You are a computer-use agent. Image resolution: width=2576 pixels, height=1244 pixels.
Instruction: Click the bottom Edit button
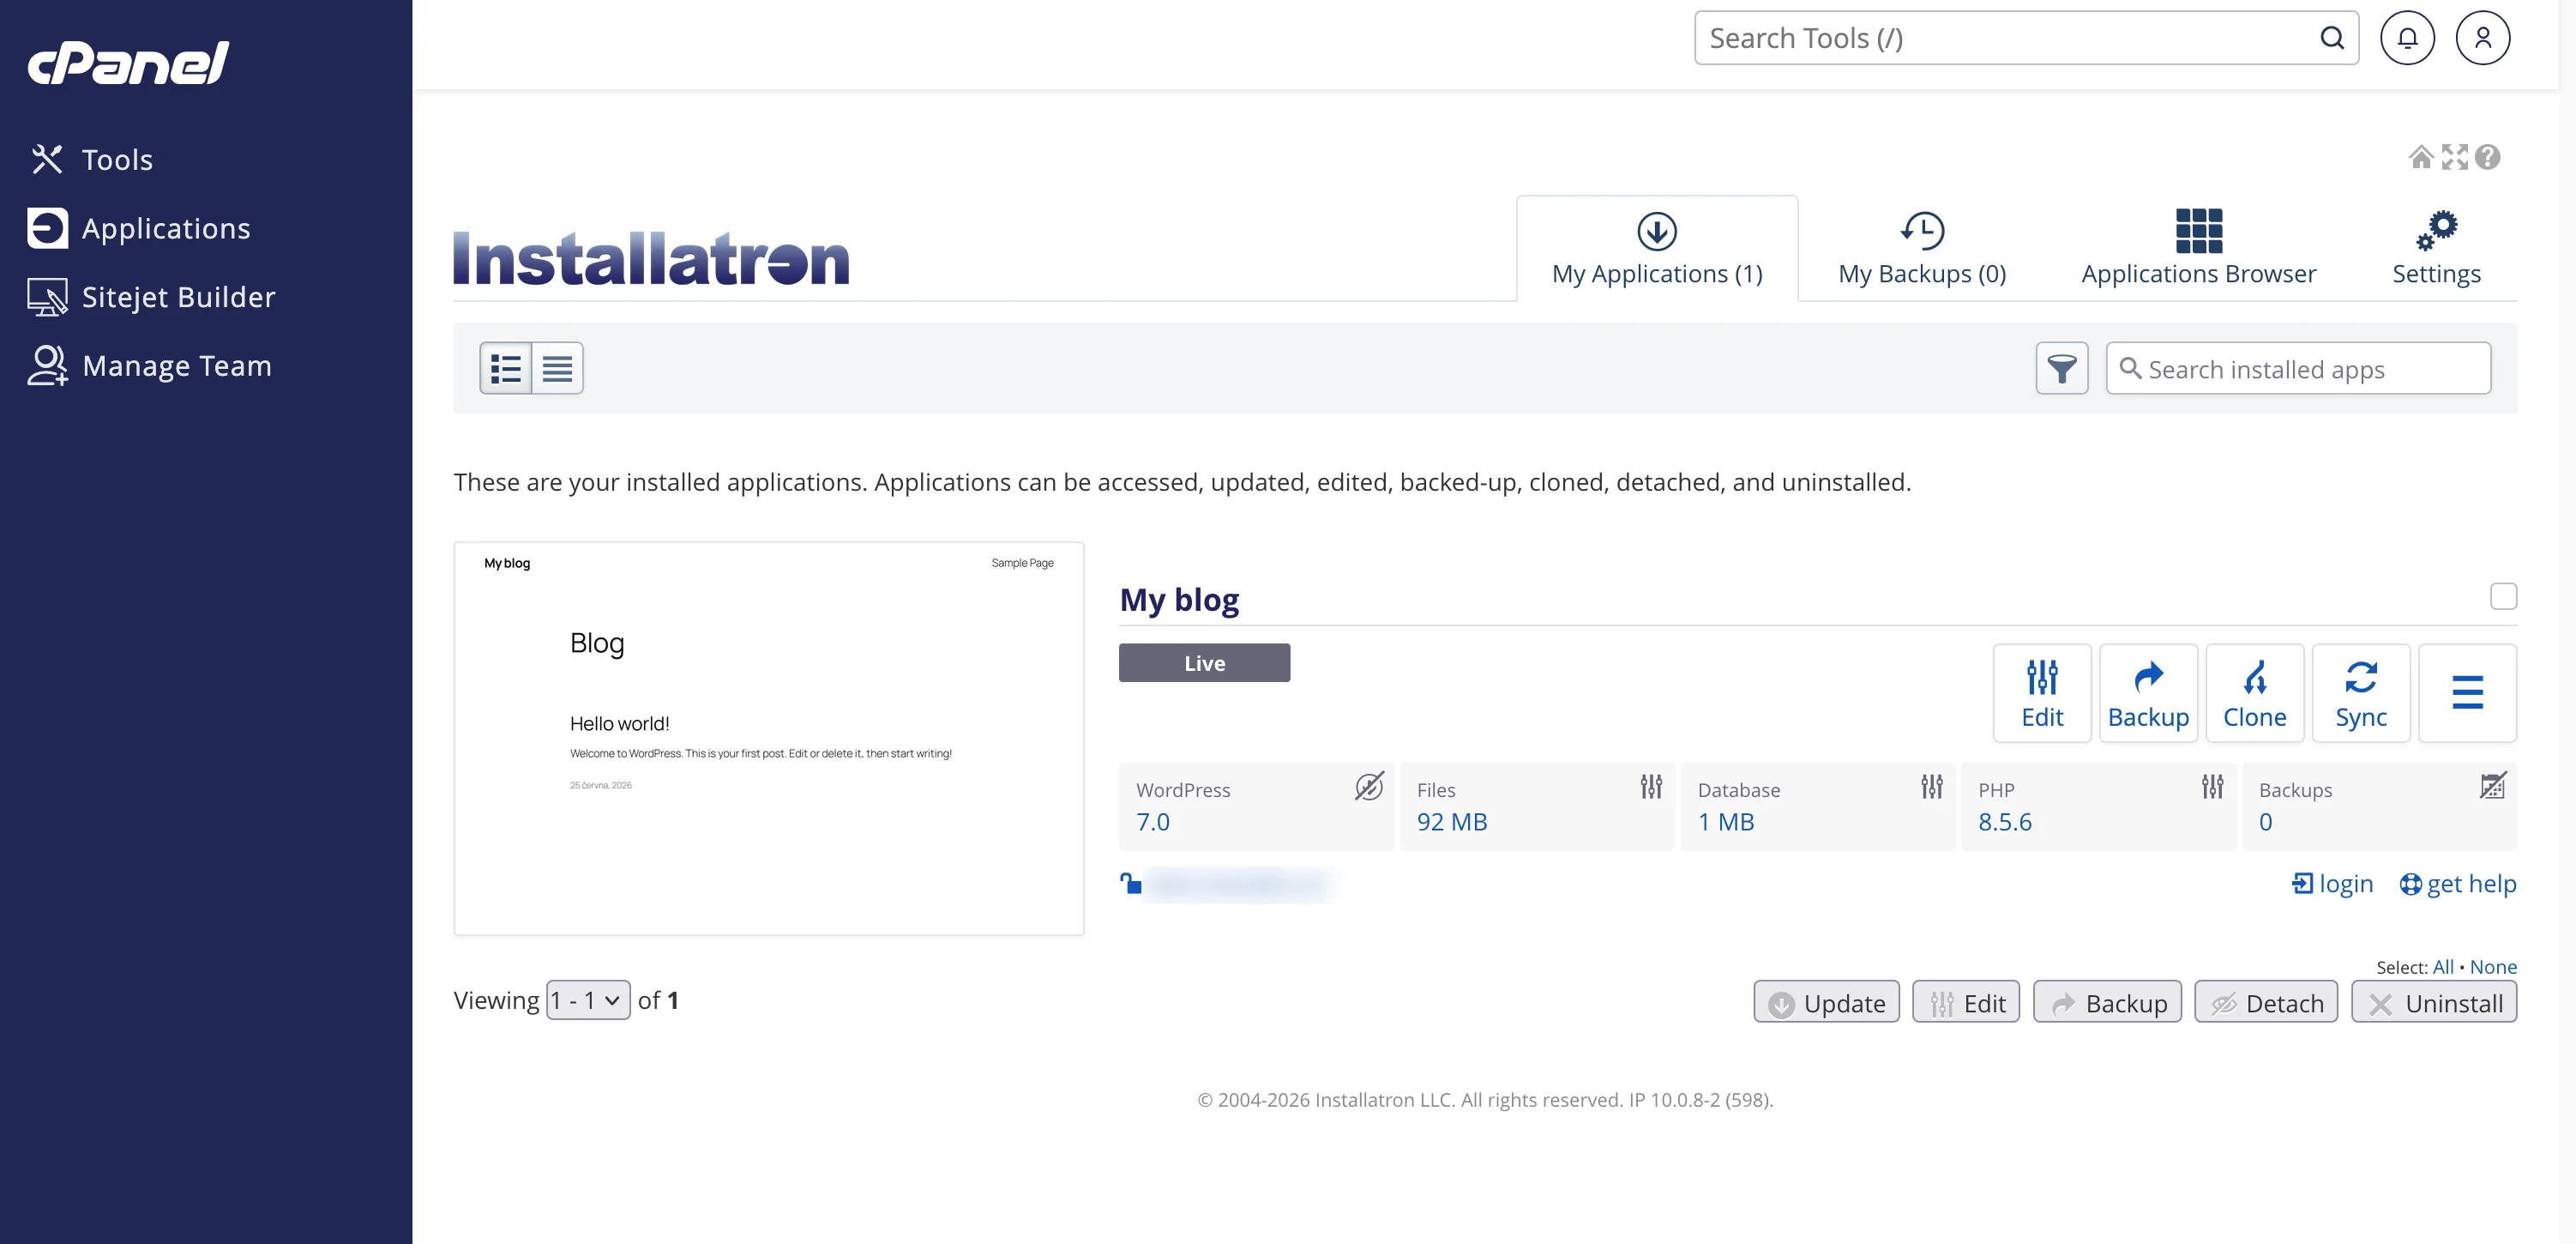(1965, 1002)
